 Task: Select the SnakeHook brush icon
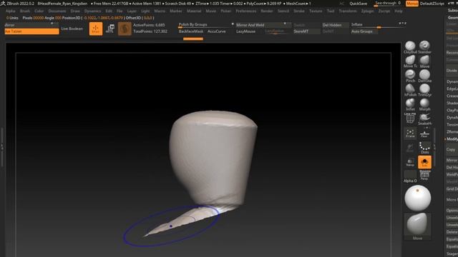click(x=424, y=119)
